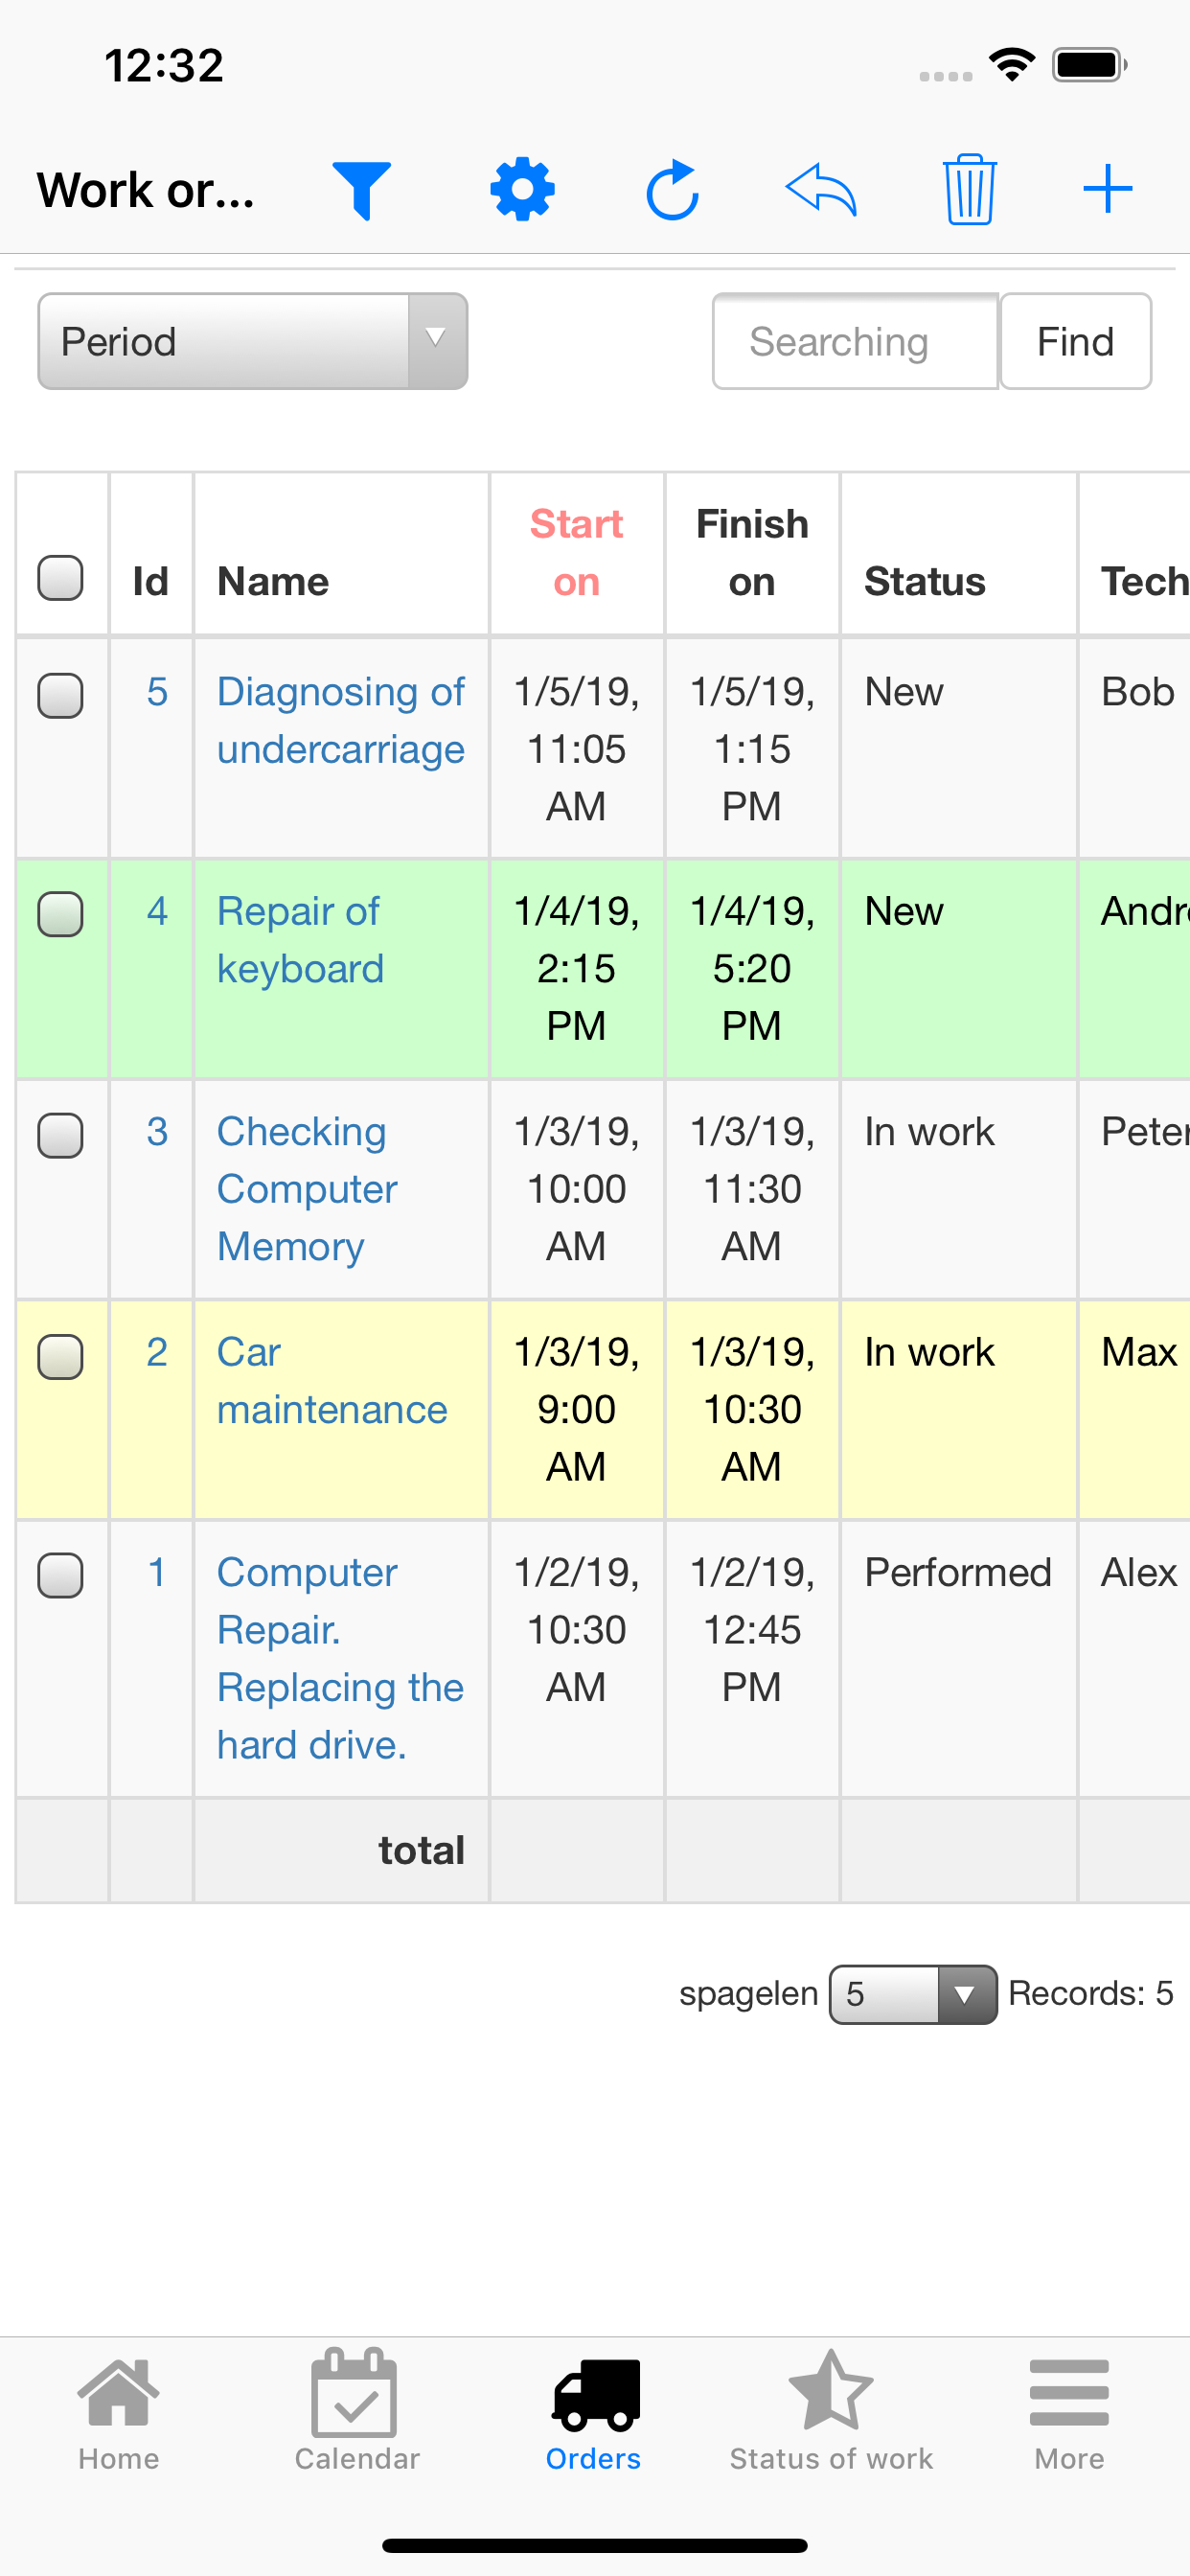
Task: Tick the Car maintenance row checkbox
Action: [x=60, y=1357]
